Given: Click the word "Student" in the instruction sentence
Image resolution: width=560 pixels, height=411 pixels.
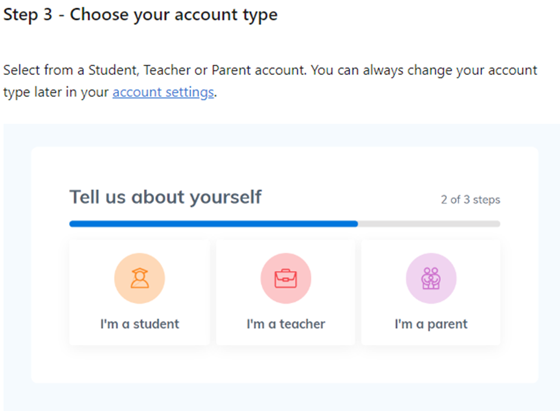Looking at the screenshot, I should click(112, 70).
